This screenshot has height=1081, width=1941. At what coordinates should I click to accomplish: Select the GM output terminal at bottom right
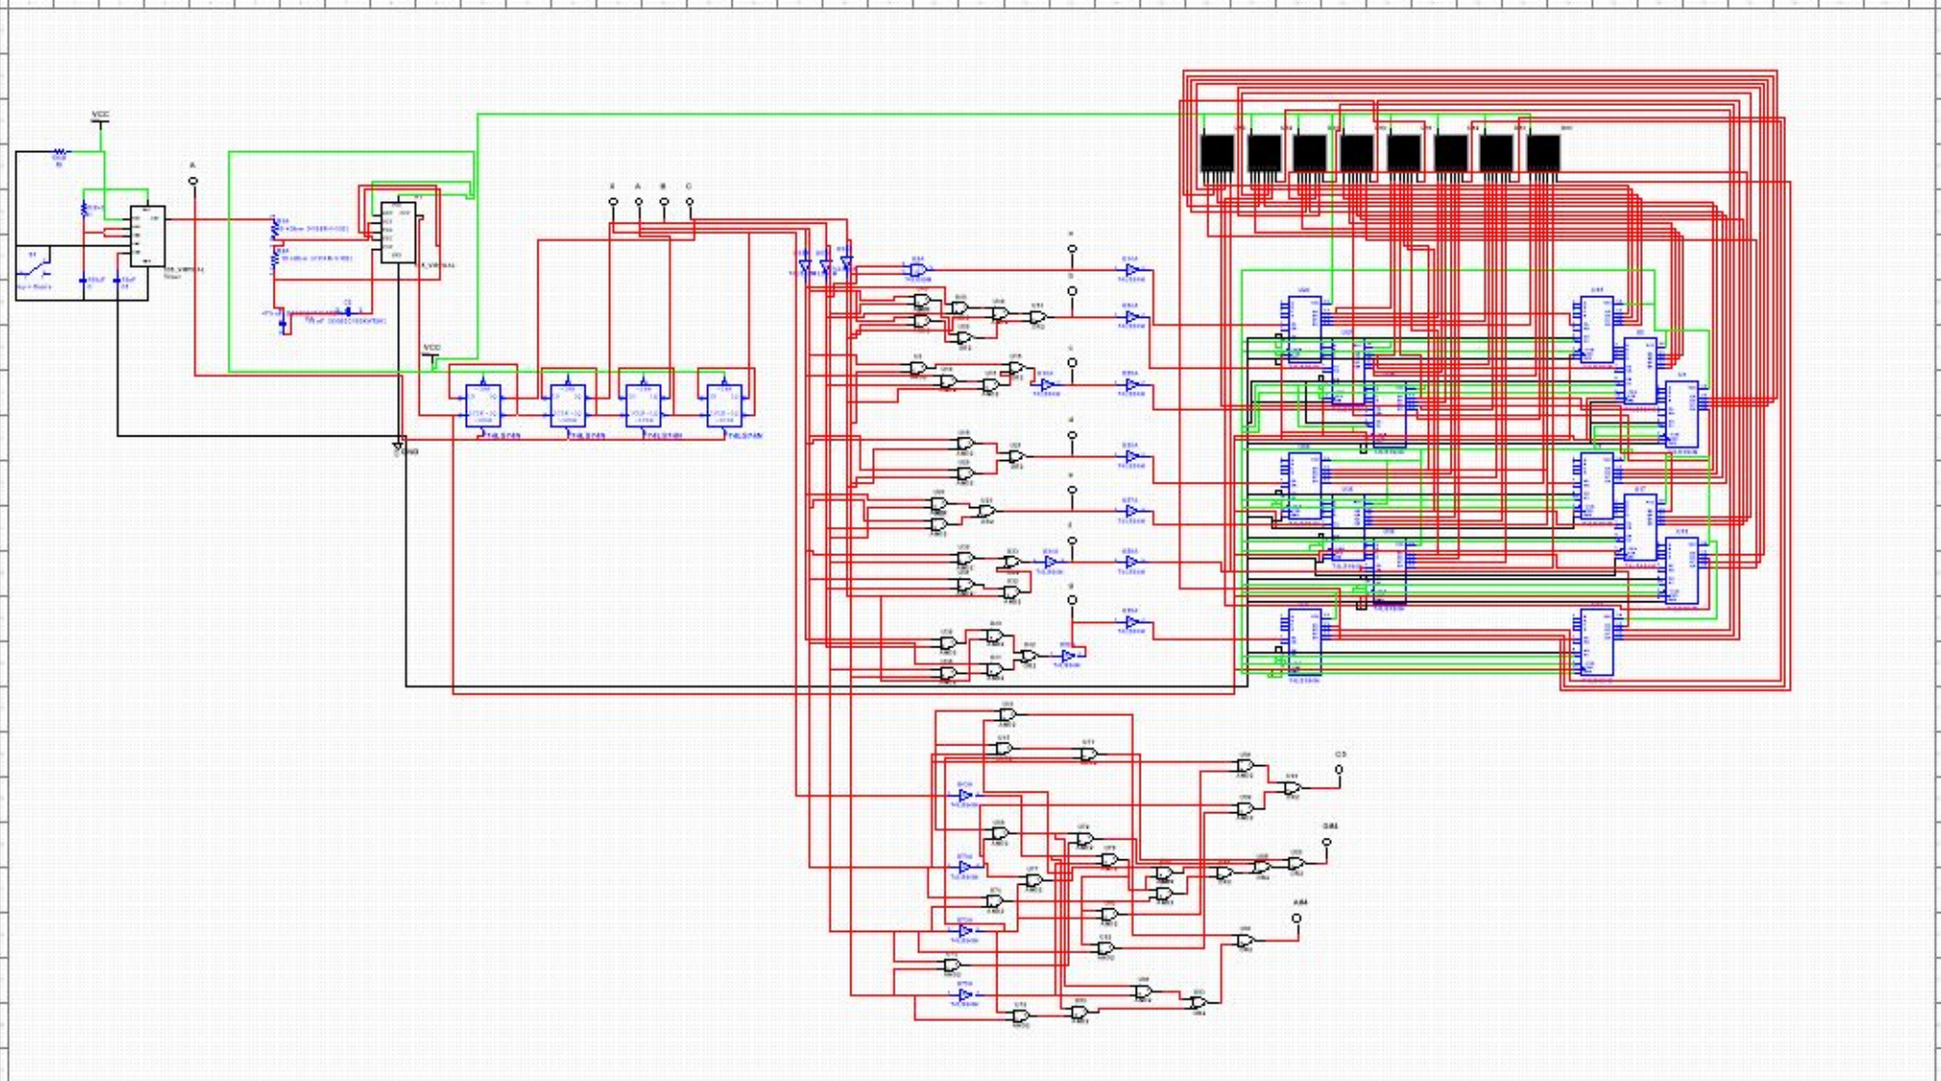(x=1327, y=842)
